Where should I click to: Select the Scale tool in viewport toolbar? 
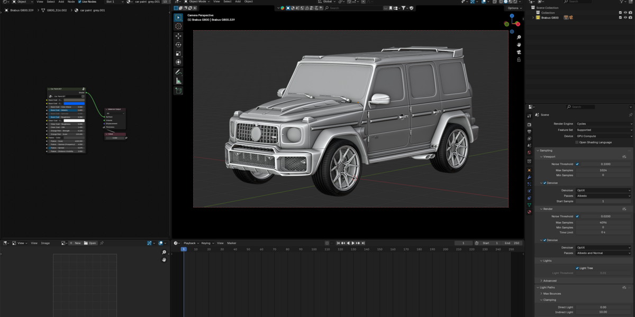[178, 53]
